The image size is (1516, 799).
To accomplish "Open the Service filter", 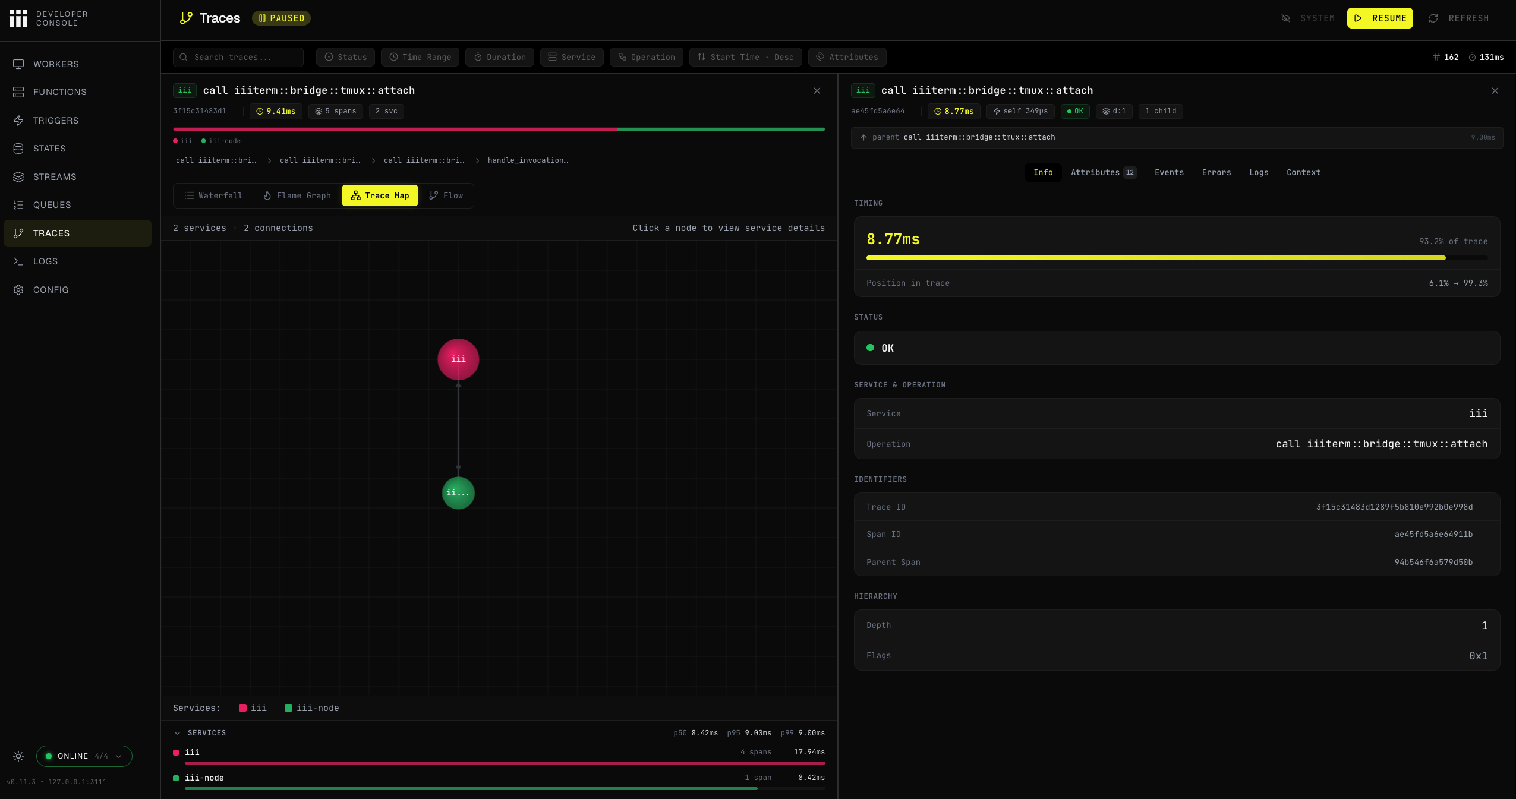I will [x=572, y=57].
